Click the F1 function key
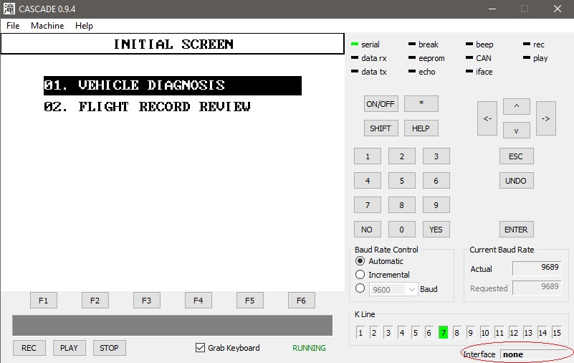 [x=44, y=301]
